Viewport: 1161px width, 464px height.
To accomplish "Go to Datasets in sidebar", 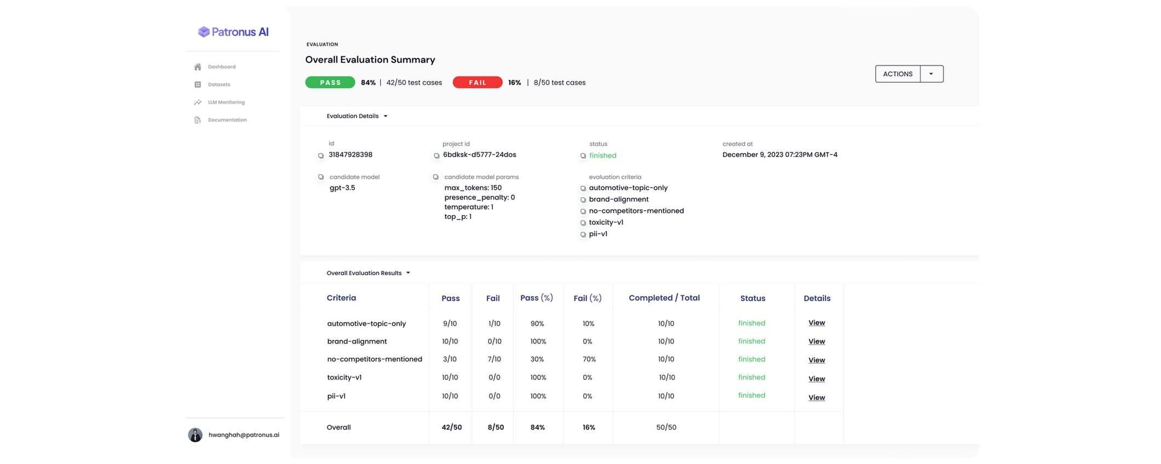I will click(x=219, y=84).
